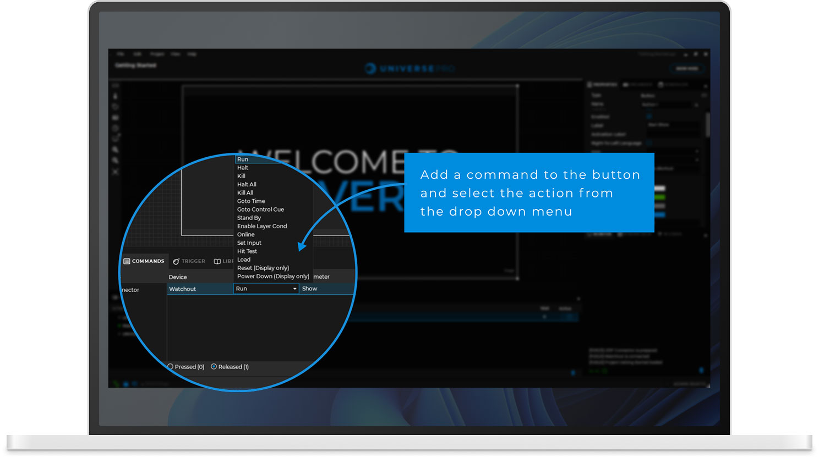Click the Universe Pro logo

[409, 69]
